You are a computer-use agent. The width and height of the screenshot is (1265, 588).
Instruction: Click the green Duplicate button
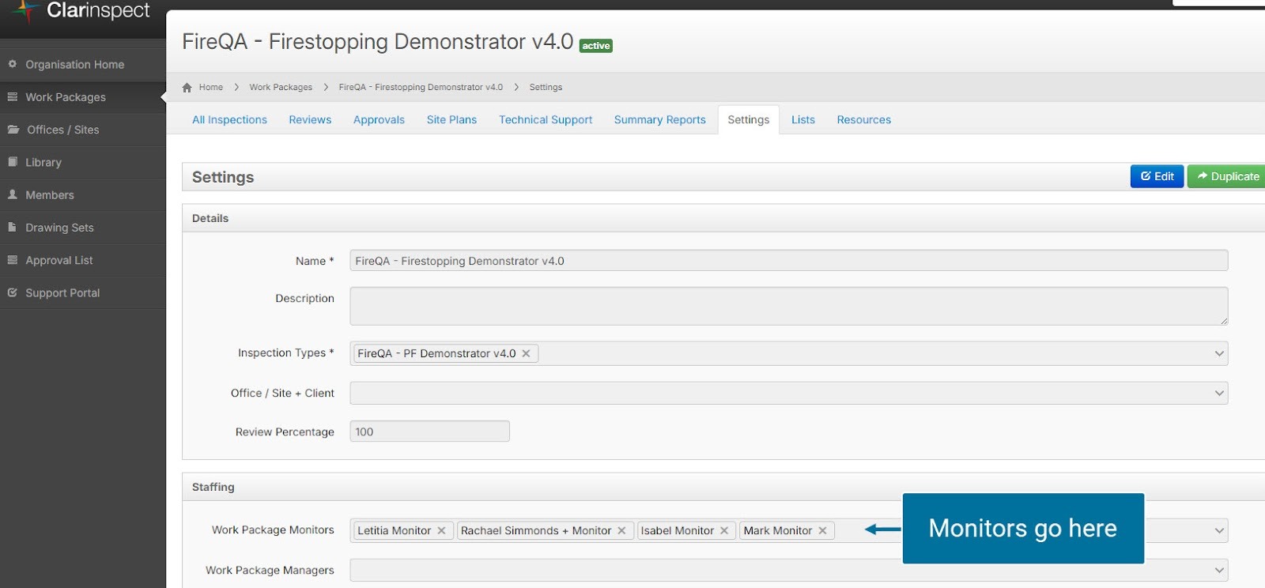[1227, 176]
